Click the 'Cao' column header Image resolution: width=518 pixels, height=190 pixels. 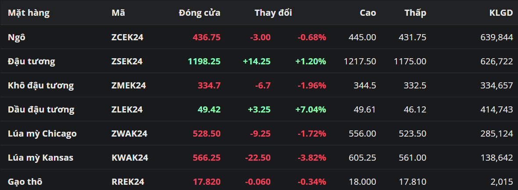pos(367,13)
